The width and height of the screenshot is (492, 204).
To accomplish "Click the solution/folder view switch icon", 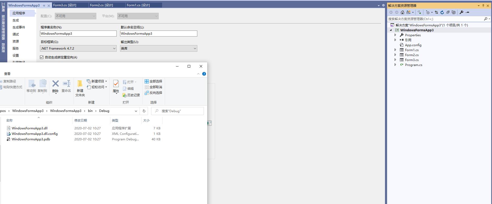I will coord(409,12).
